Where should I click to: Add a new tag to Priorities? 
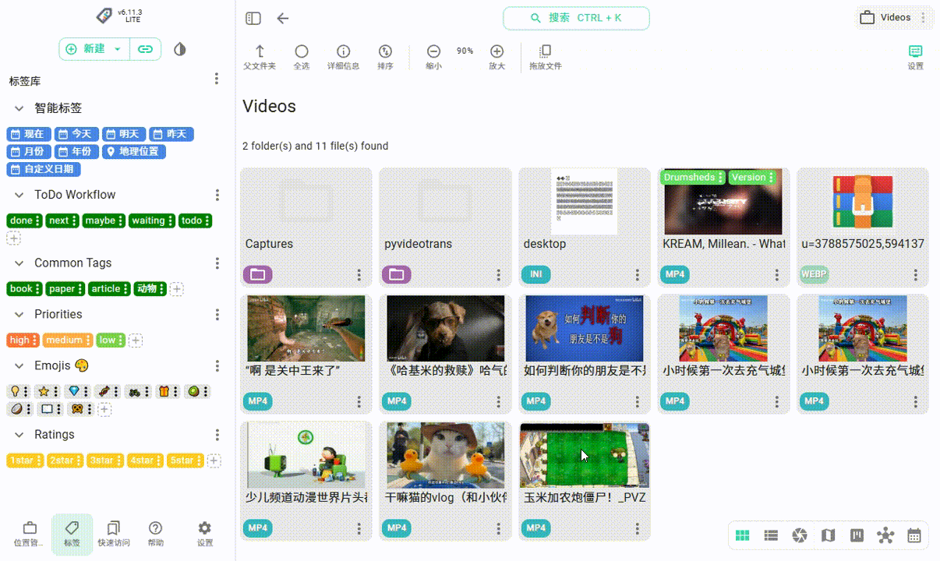[x=136, y=340]
